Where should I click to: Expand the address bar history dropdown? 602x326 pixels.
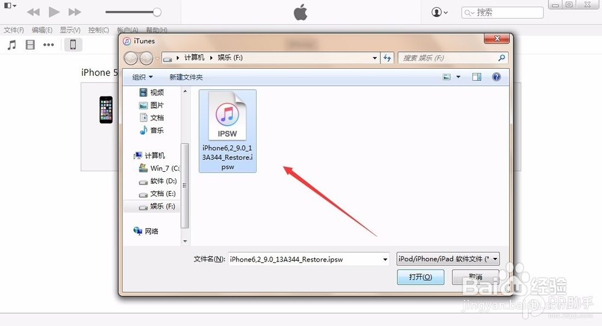click(374, 58)
